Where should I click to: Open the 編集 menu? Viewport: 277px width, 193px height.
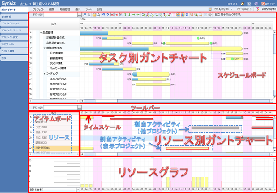(52, 9)
